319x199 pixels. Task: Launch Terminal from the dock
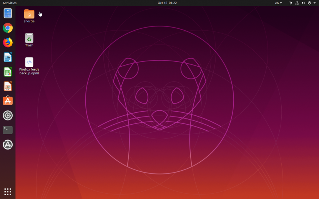8,130
